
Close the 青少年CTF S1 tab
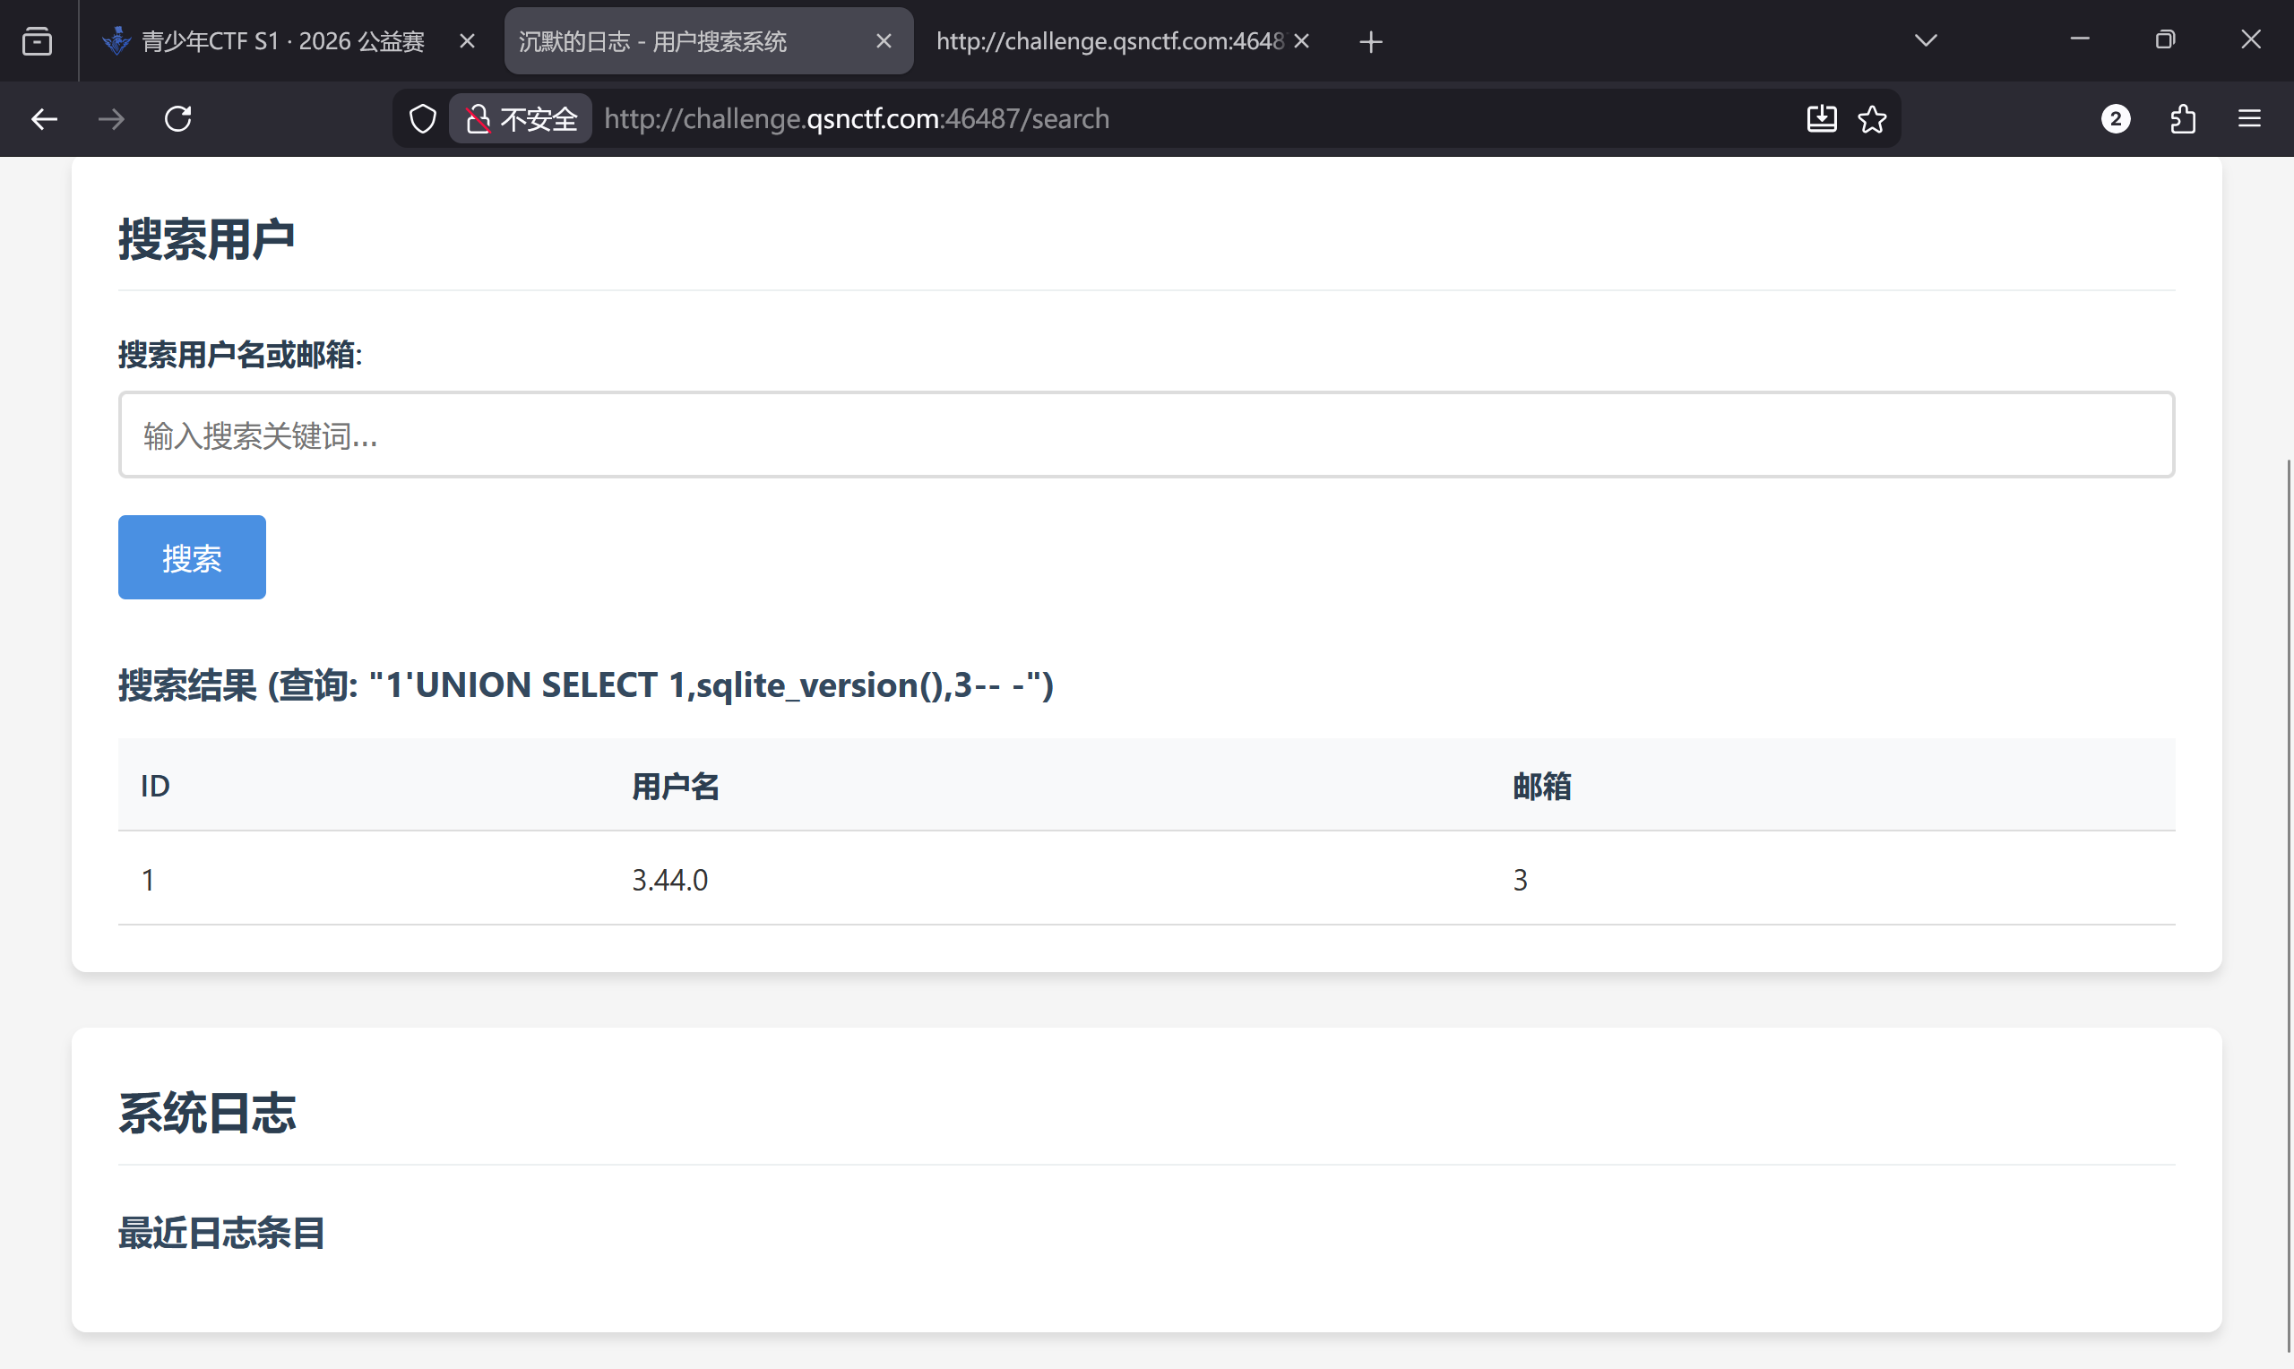[467, 41]
